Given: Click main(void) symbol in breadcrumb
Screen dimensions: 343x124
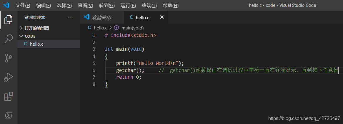Looking at the screenshot, I should pyautogui.click(x=132, y=28).
